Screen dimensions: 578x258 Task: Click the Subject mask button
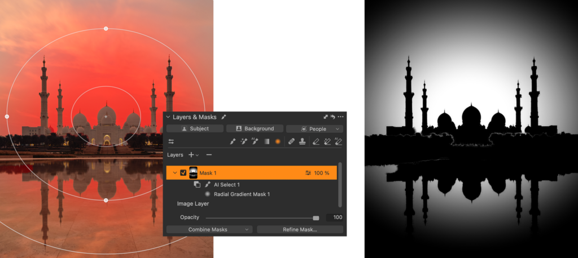tap(195, 129)
